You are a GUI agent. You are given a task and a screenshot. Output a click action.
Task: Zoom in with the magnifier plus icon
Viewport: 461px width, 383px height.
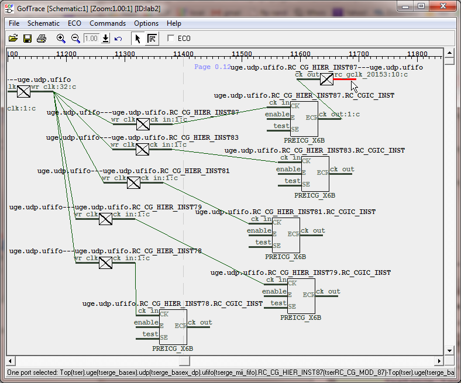(x=61, y=39)
